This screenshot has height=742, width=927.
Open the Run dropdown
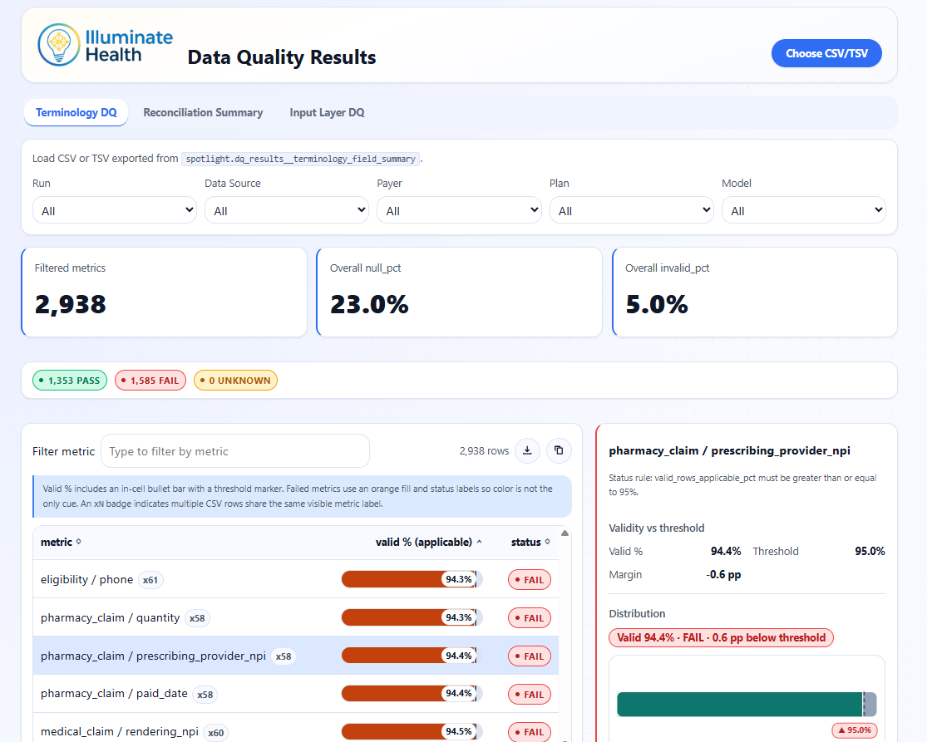pyautogui.click(x=115, y=209)
